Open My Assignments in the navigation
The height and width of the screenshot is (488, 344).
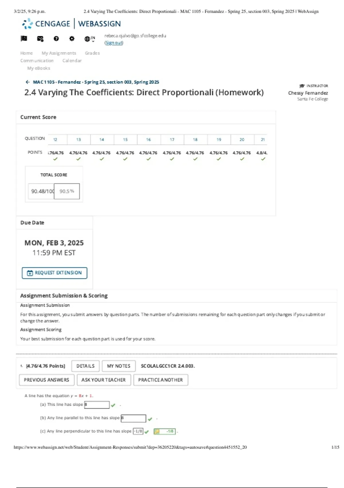click(x=59, y=53)
